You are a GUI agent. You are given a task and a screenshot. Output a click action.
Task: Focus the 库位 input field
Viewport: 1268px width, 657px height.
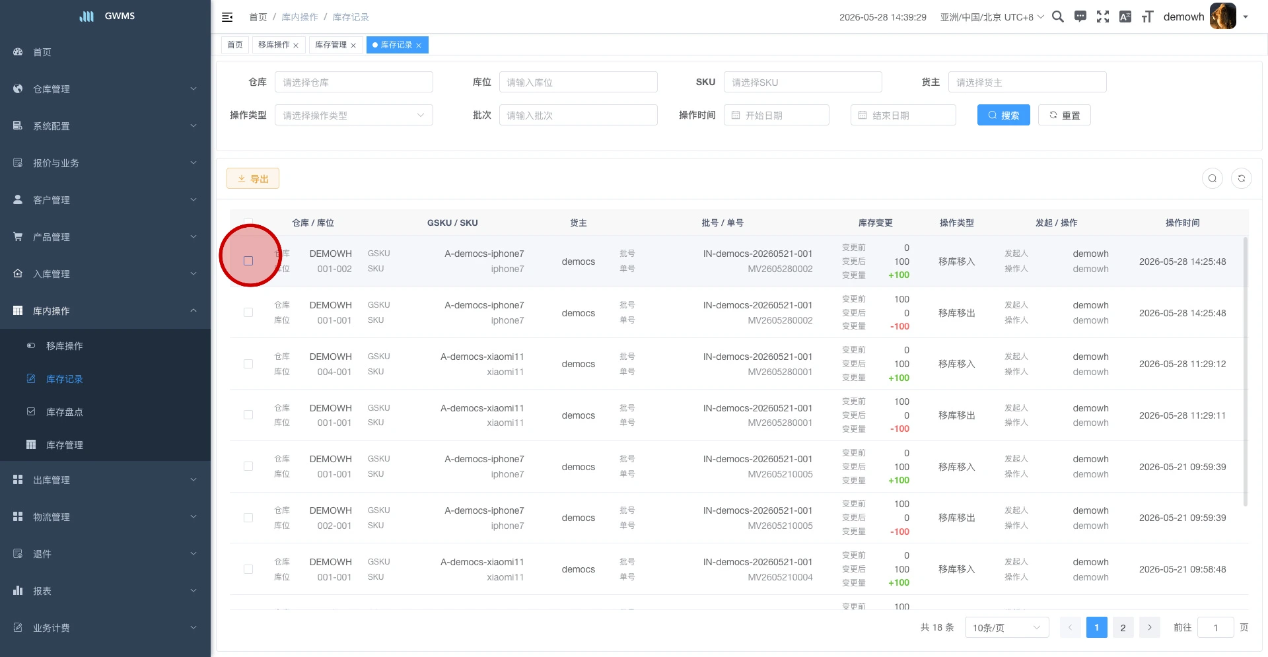point(579,82)
